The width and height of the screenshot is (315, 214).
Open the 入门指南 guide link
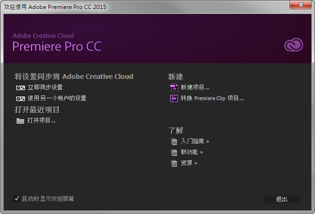(x=195, y=141)
